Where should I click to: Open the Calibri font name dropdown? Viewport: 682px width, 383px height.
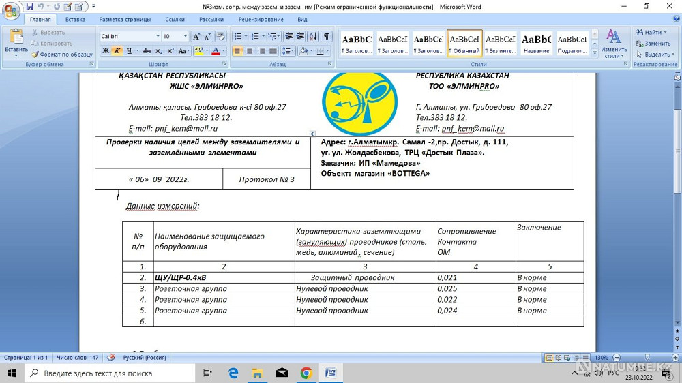(x=158, y=37)
